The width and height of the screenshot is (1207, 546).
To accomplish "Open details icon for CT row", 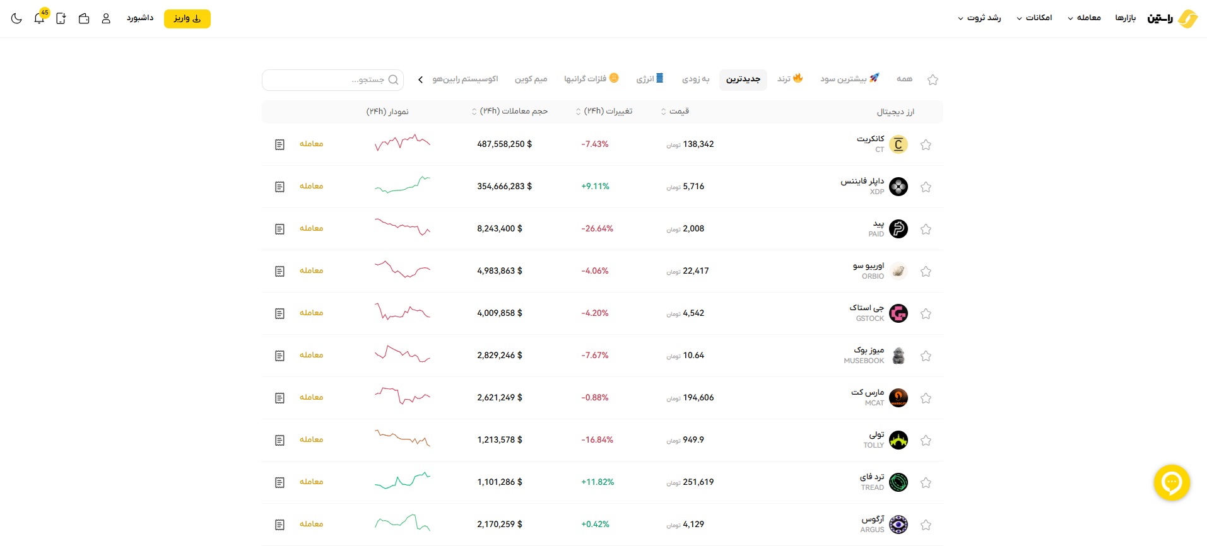I will tap(280, 144).
